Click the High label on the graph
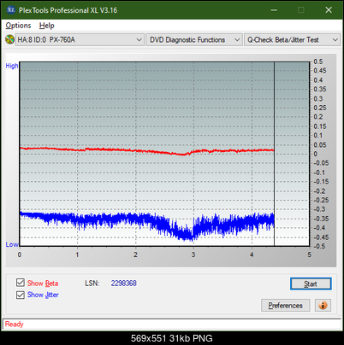This screenshot has width=344, height=345. click(x=12, y=66)
